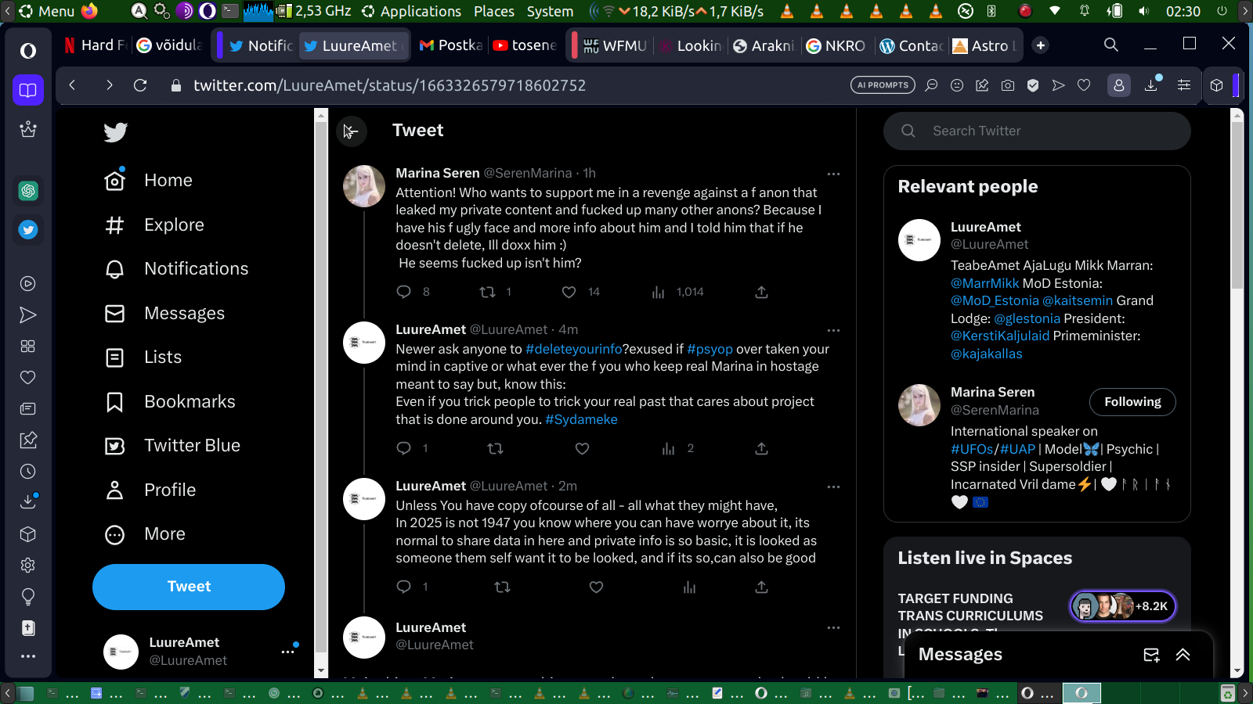Click the Search Twitter field

click(1037, 131)
